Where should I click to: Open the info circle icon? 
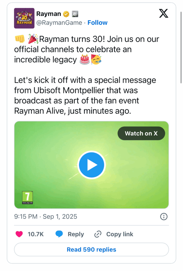pyautogui.click(x=164, y=217)
